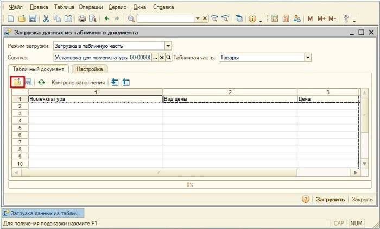The height and width of the screenshot is (229, 380).
Task: Switch to the Табличный документ tab
Action: 39,69
